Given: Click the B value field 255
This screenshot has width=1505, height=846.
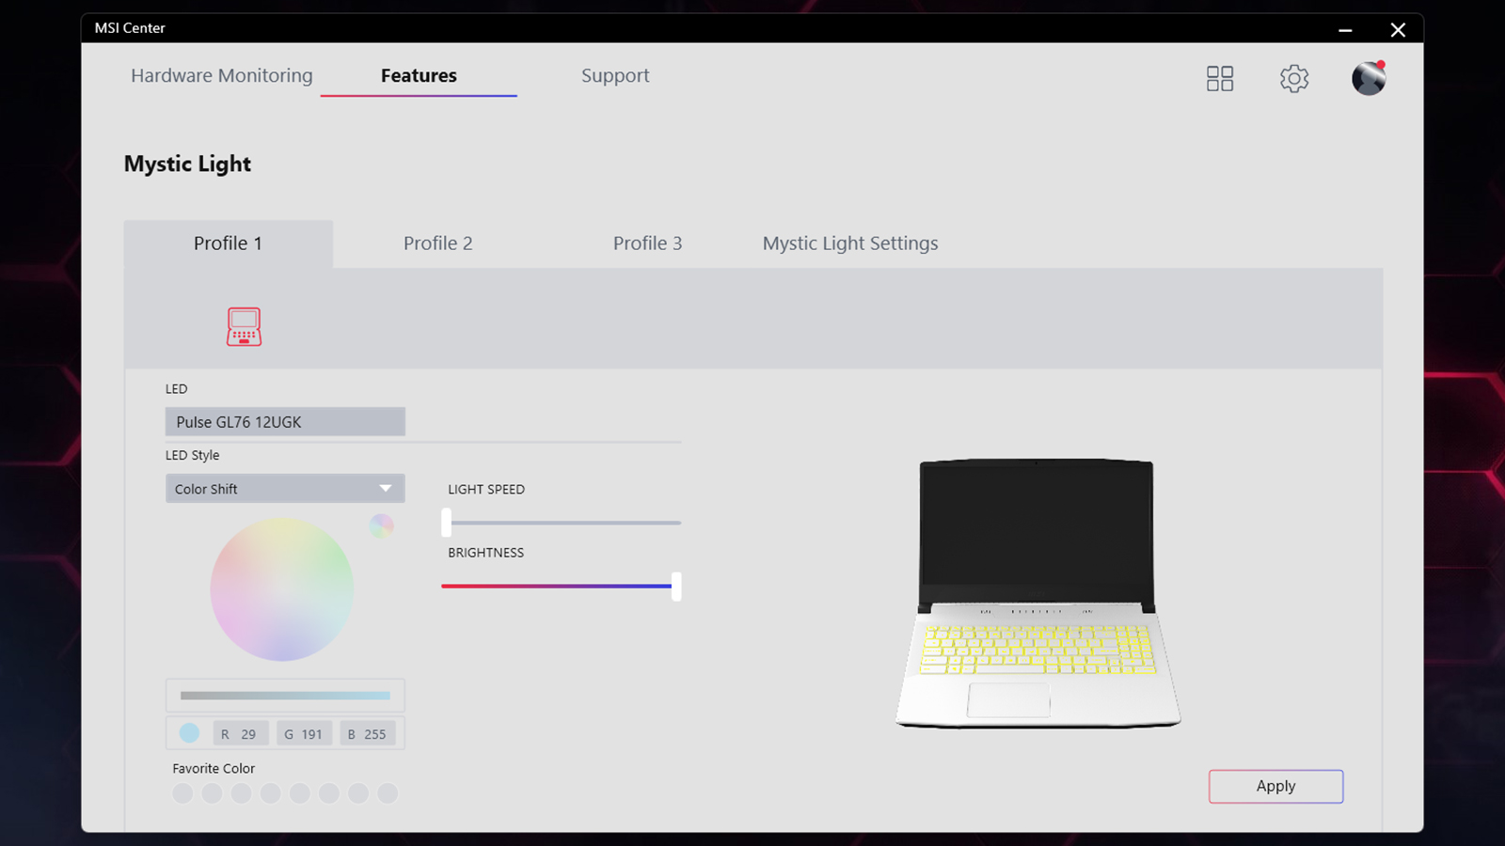Looking at the screenshot, I should coord(367,734).
